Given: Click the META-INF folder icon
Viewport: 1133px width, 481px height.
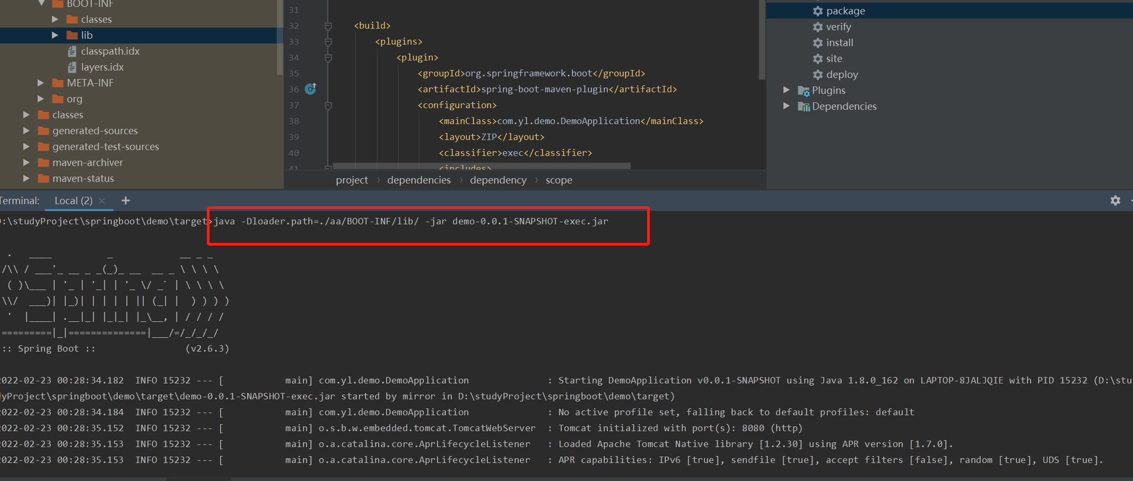Looking at the screenshot, I should pos(58,83).
